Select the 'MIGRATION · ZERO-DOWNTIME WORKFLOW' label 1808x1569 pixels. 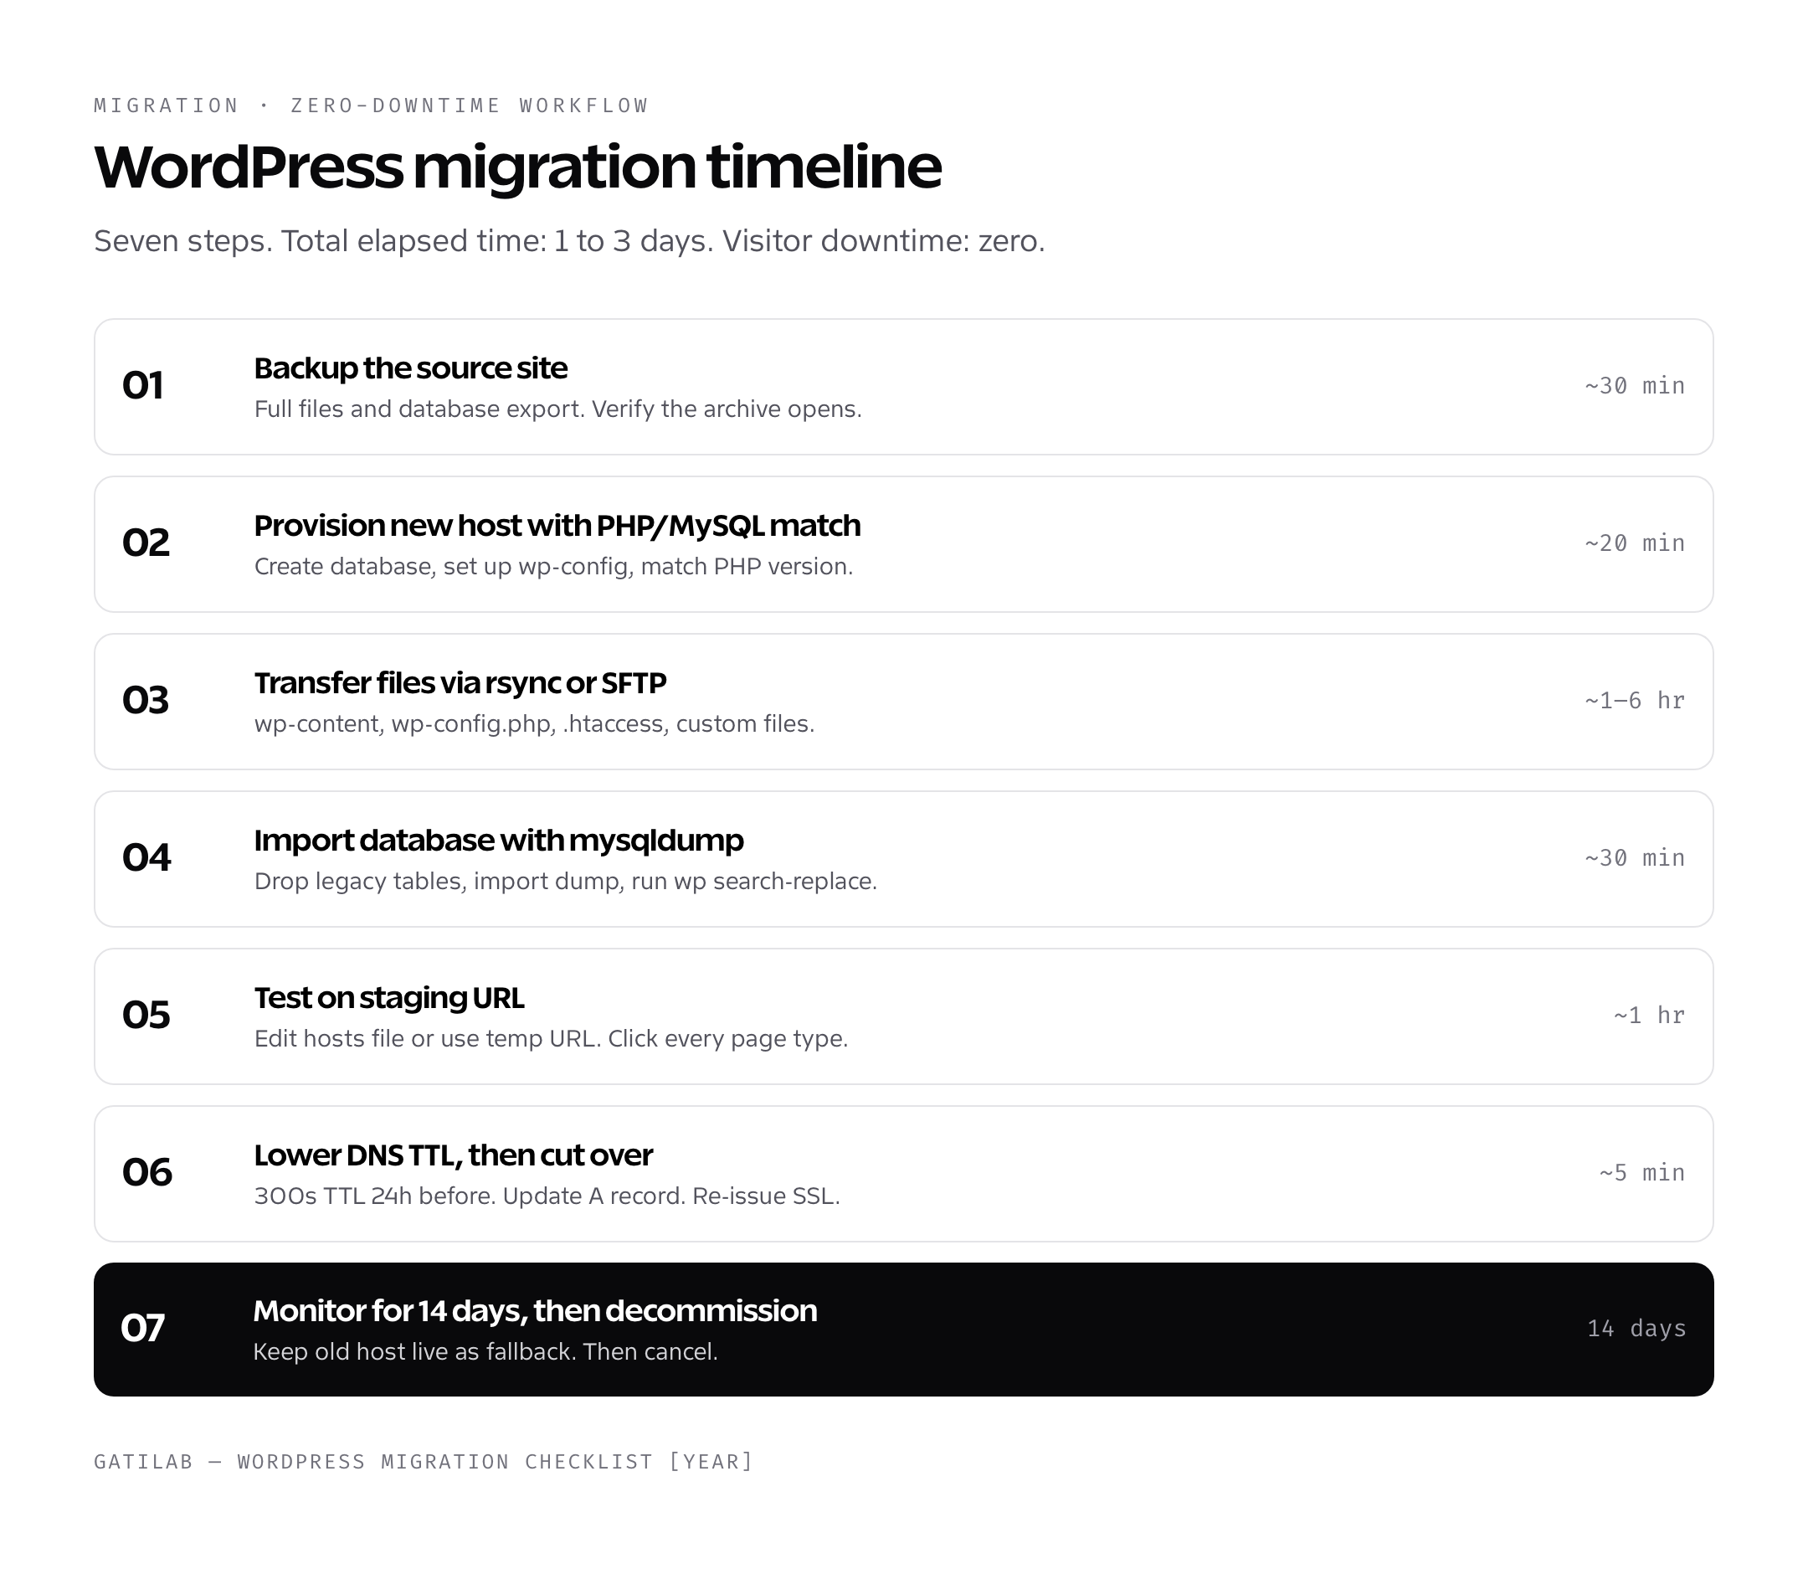click(371, 105)
